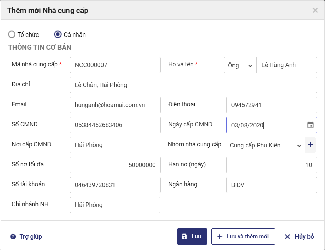The width and height of the screenshot is (325, 250).
Task: Click the Điện thoại phone field
Action: point(271,105)
